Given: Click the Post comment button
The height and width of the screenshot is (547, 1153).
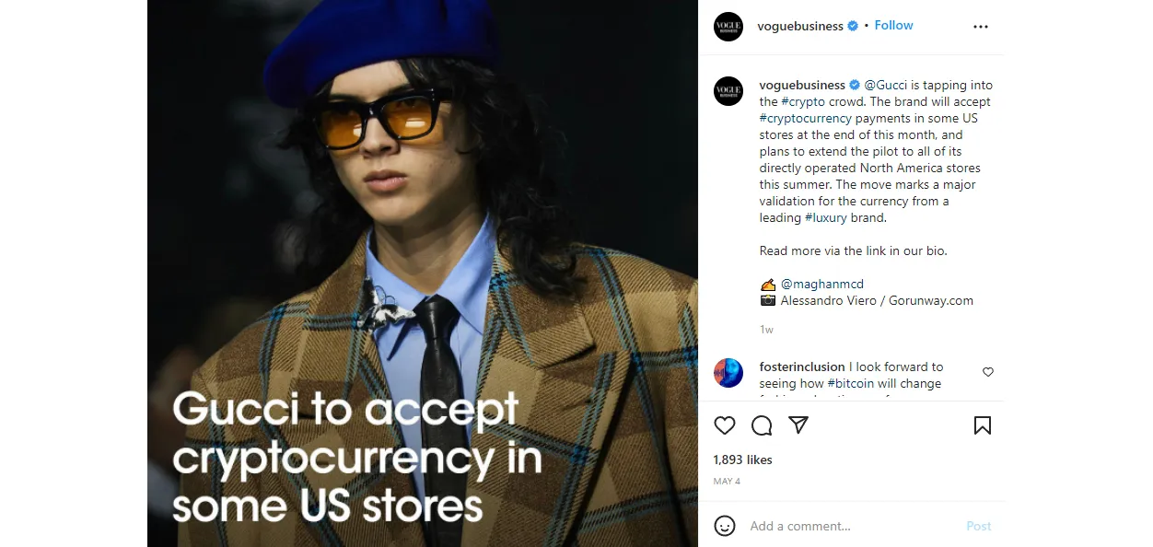Looking at the screenshot, I should coord(979,527).
